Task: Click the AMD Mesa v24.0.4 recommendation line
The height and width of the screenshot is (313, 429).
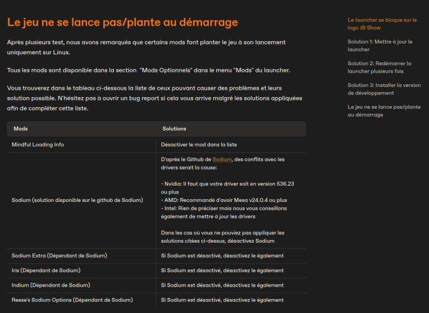Action: 224,200
